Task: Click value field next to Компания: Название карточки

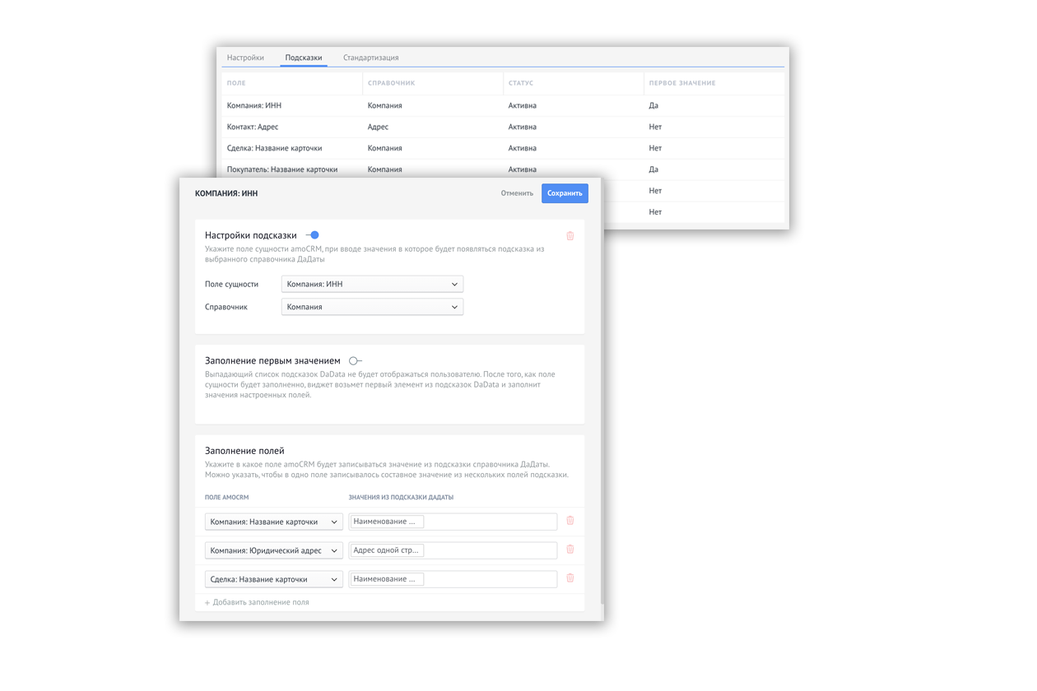Action: coord(453,522)
